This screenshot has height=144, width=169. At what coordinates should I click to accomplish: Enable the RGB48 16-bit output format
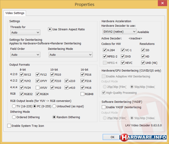pos(82,94)
